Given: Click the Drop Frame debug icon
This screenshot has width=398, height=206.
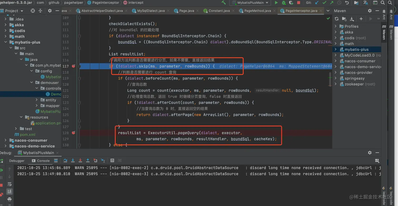Looking at the screenshot, I should (x=96, y=160).
